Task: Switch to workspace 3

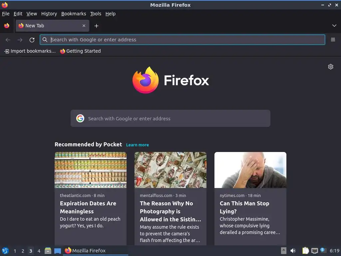Action: pos(31,251)
